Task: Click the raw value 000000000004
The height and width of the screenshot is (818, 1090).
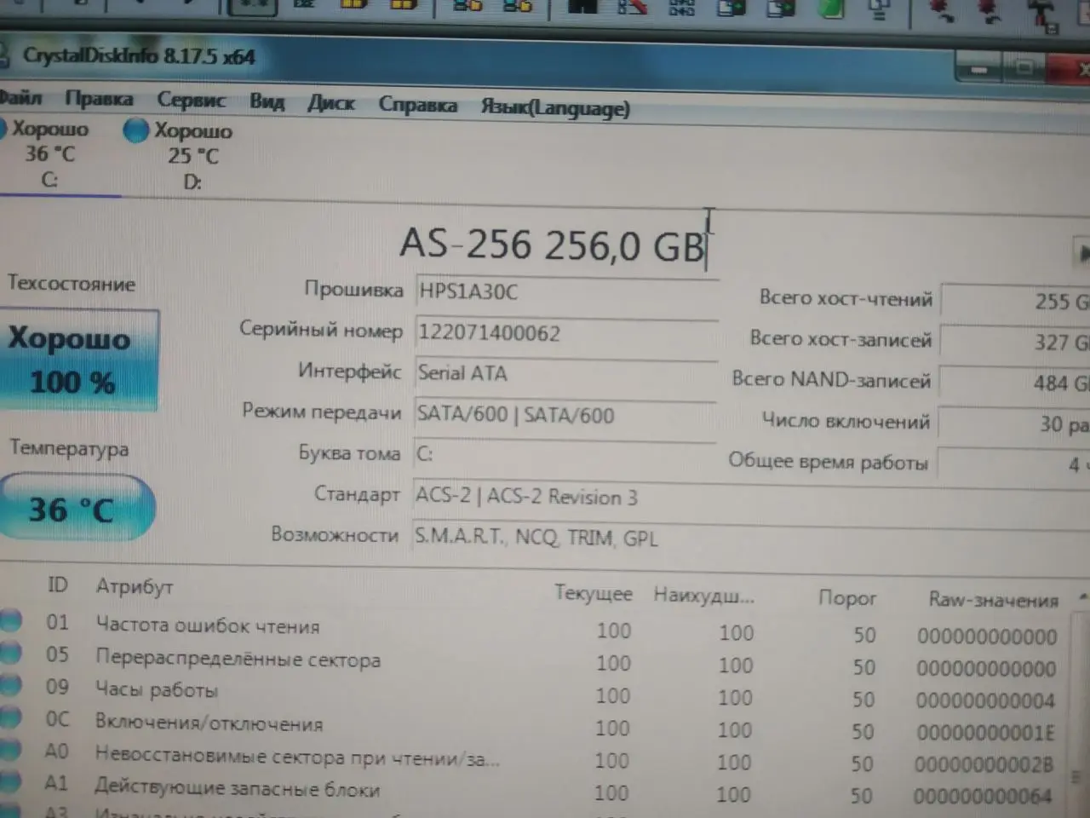Action: point(985,700)
